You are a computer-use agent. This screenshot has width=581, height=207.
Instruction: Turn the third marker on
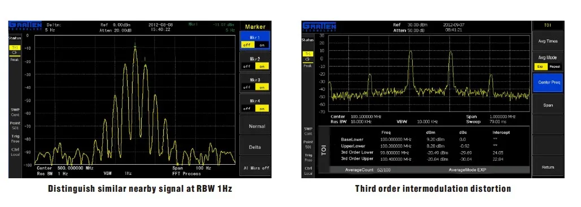point(262,87)
